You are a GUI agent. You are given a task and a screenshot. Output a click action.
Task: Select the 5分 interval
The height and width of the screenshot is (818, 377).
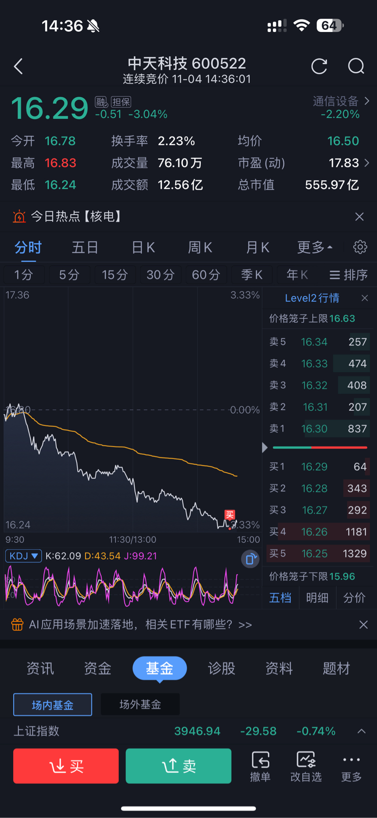point(69,275)
